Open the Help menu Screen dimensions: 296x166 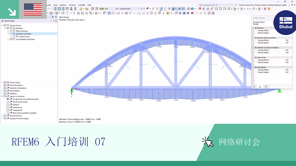click(89, 5)
